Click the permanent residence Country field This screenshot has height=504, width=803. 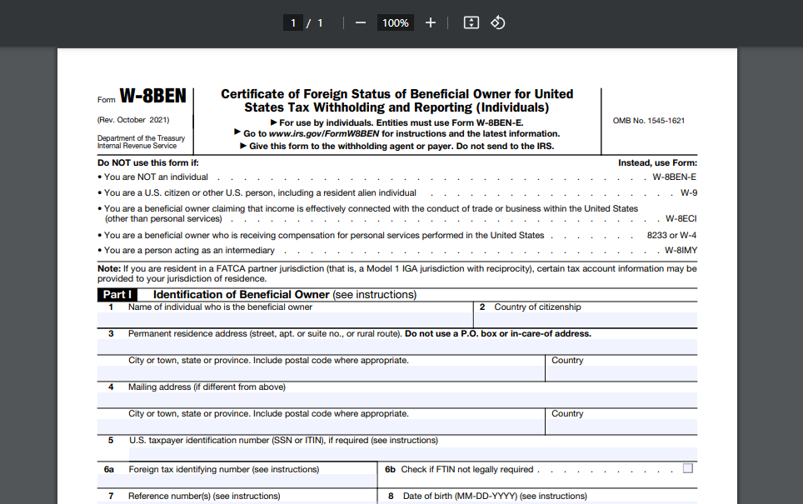(x=621, y=373)
